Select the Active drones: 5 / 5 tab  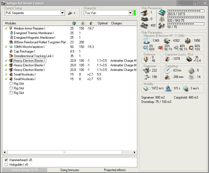coord(25,170)
